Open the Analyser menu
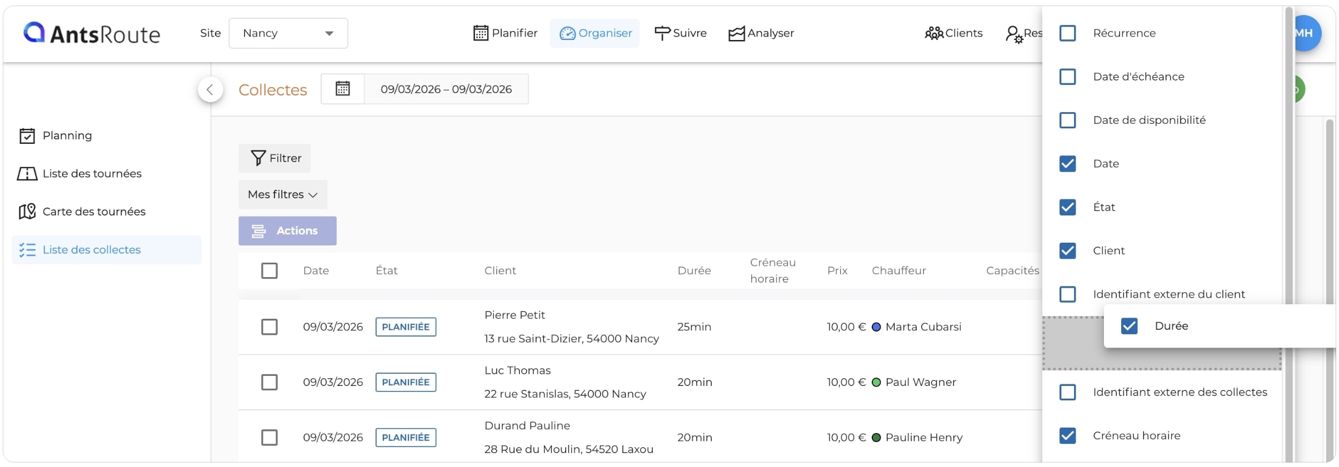This screenshot has height=467, width=1339. (x=761, y=33)
